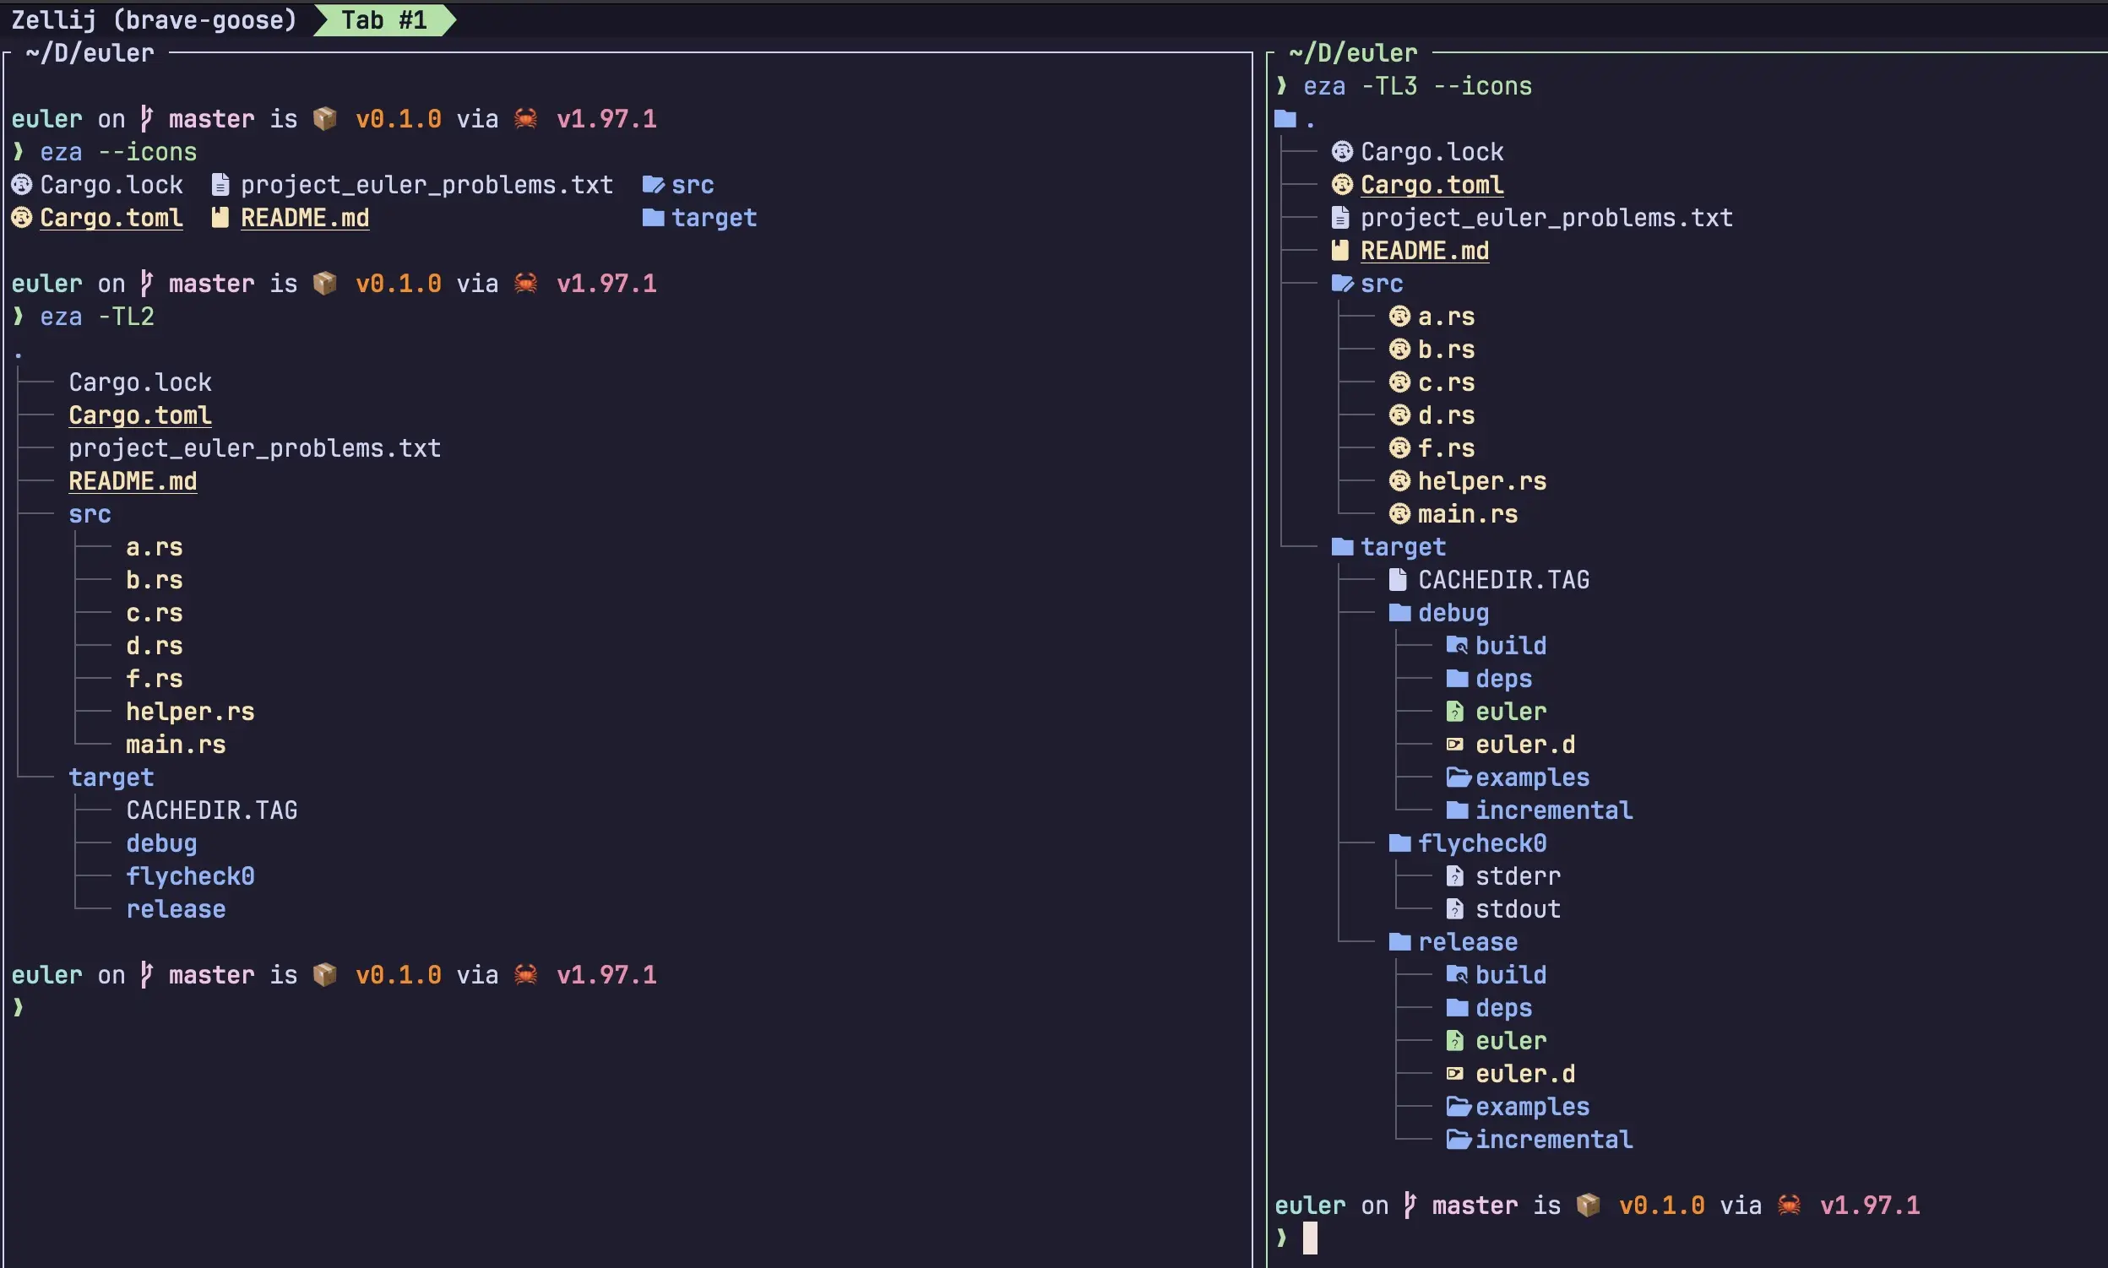The image size is (2108, 1268).
Task: Select the Tab #1 tab in Zellij bar
Action: tap(383, 19)
